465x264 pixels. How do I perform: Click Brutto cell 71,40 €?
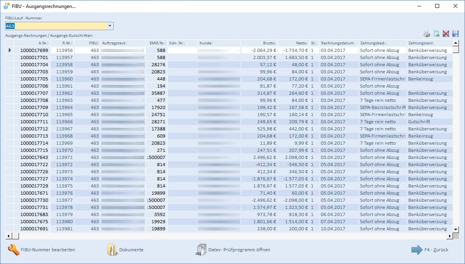pyautogui.click(x=259, y=193)
